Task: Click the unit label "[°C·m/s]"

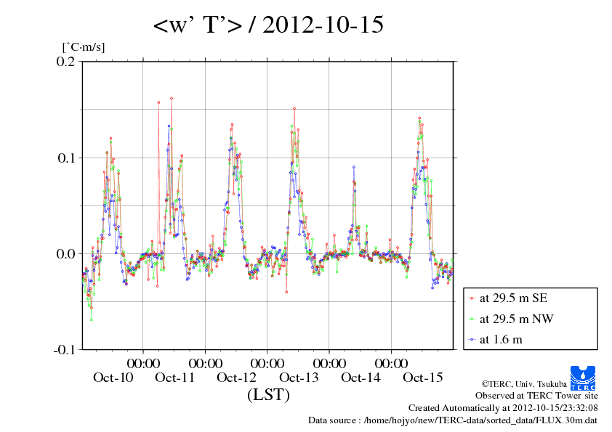Action: click(84, 47)
